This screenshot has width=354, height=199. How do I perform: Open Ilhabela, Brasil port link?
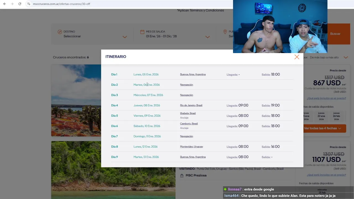[x=188, y=113]
